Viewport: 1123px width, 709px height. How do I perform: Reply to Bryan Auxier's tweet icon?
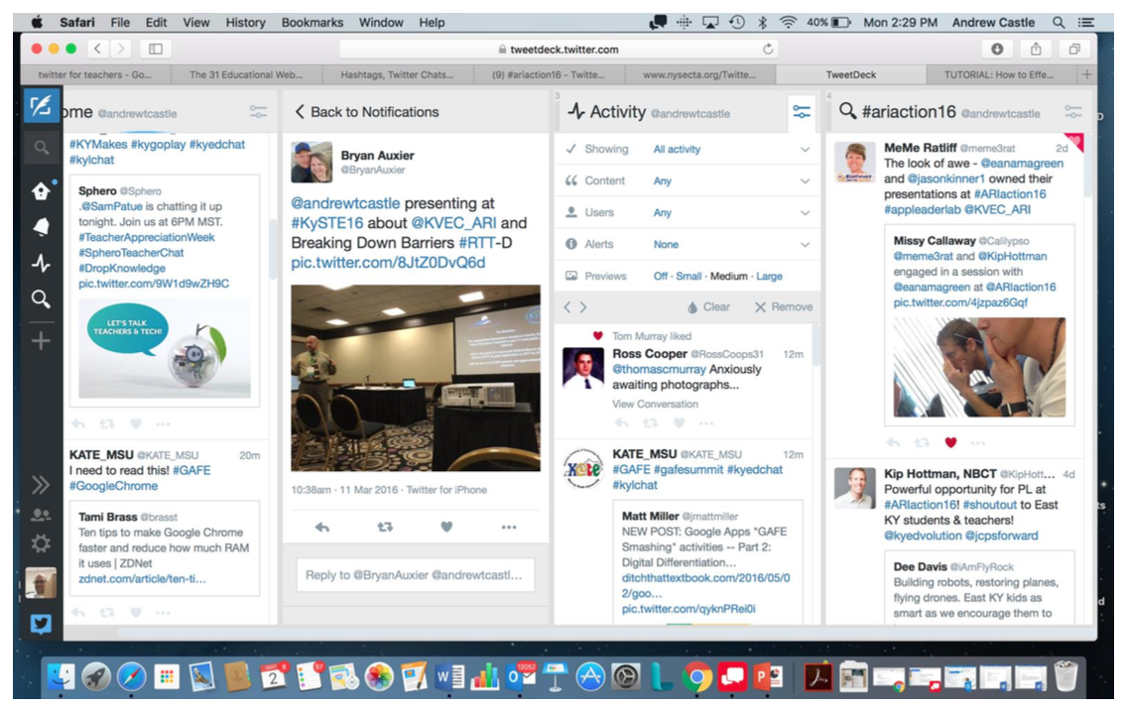pyautogui.click(x=322, y=528)
